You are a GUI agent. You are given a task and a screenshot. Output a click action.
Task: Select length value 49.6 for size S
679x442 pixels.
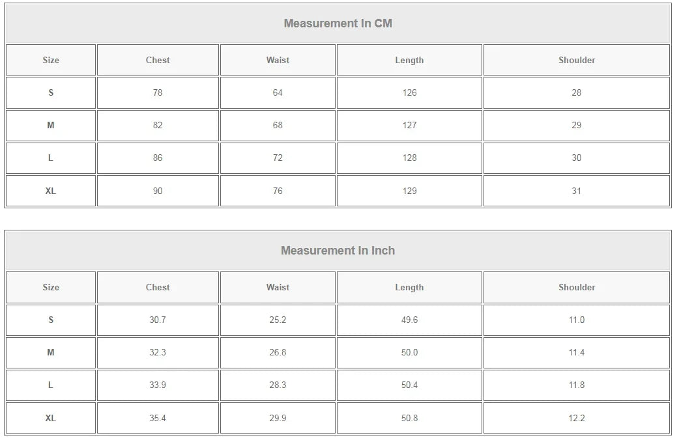(409, 320)
